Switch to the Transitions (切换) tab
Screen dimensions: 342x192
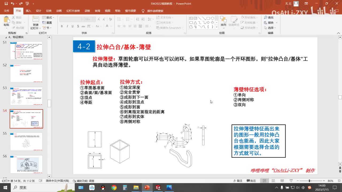(x=49, y=11)
